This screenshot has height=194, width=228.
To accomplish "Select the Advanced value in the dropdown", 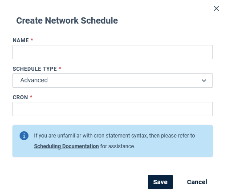I will [34, 80].
